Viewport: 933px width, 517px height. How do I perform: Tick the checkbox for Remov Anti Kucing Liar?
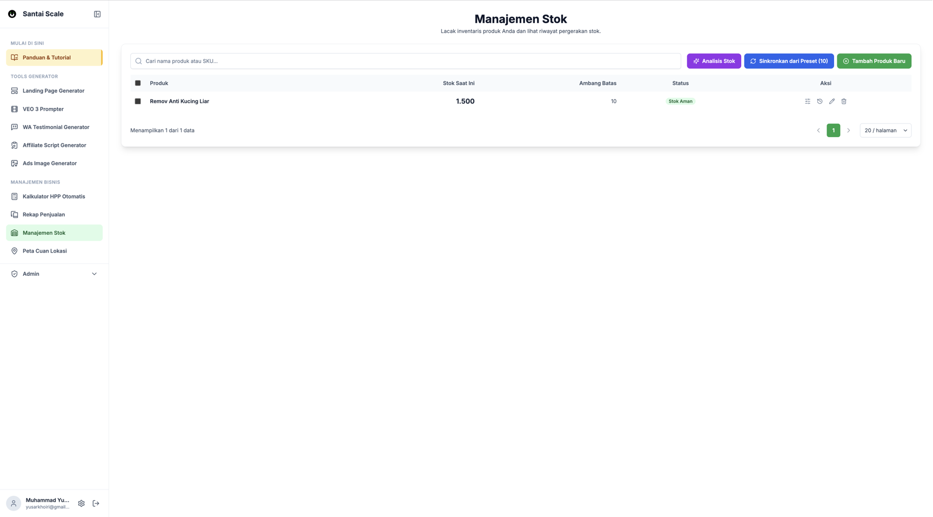point(138,101)
